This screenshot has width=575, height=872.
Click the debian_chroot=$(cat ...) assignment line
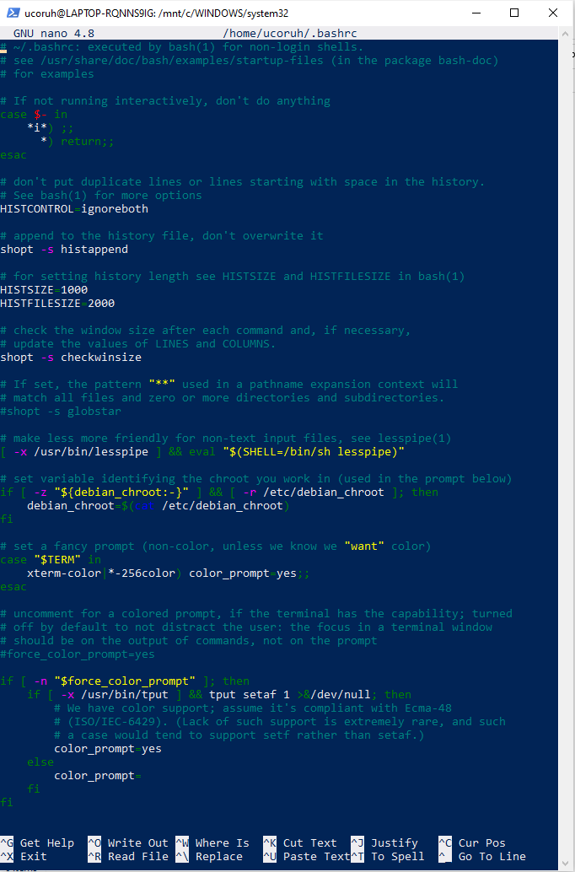[158, 505]
